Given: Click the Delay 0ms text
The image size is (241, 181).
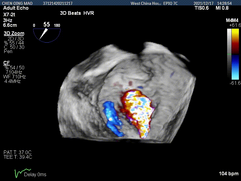Looking at the screenshot, I should [x=35, y=174].
